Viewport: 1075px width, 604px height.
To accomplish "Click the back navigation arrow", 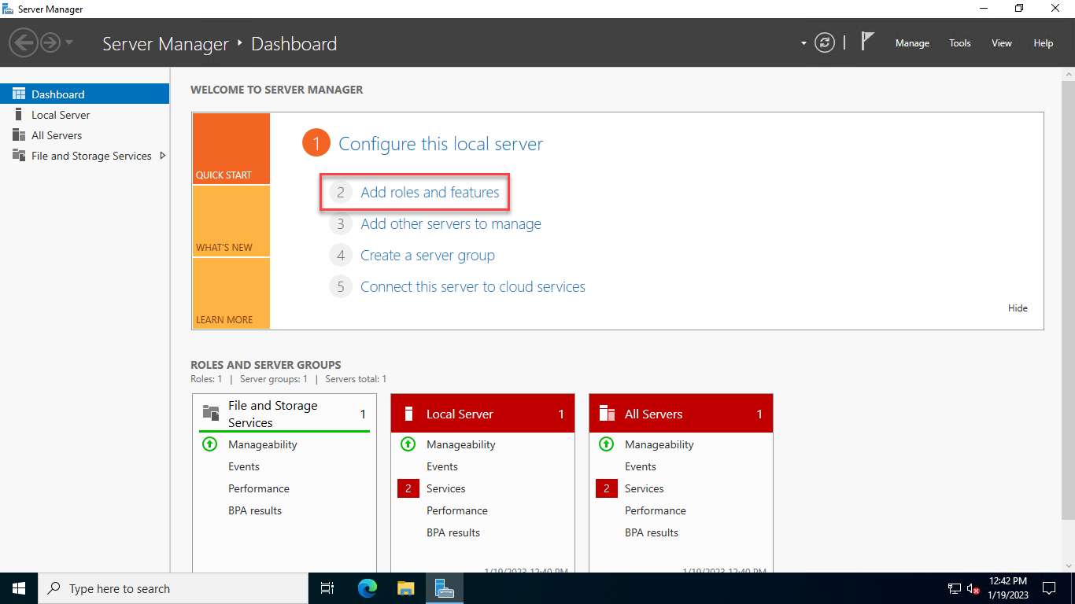I will coord(24,42).
